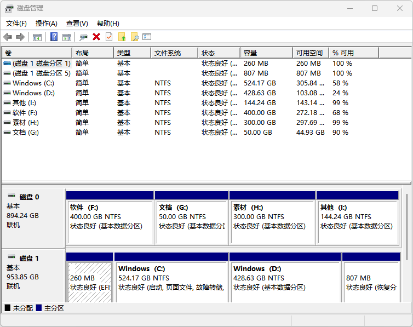The width and height of the screenshot is (413, 327).
Task: Sort by the 布局 column header
Action: [x=93, y=53]
